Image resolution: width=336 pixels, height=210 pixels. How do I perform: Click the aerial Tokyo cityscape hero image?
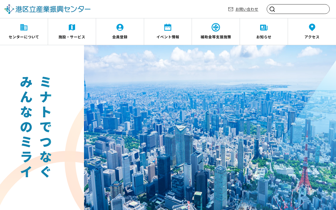coord(210,128)
